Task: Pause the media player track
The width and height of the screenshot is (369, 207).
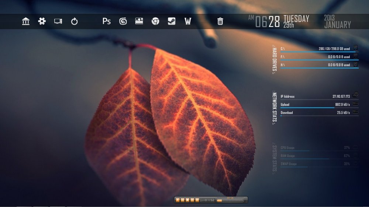Action: [183, 200]
